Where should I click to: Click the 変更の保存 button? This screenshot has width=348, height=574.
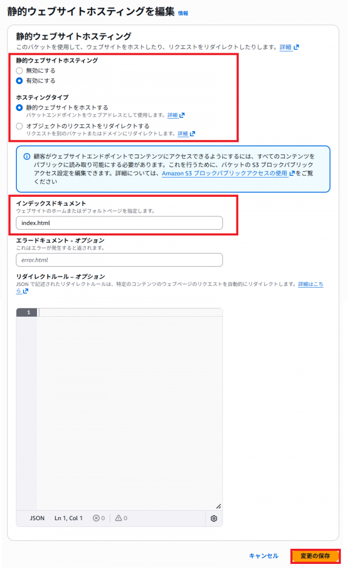[315, 556]
